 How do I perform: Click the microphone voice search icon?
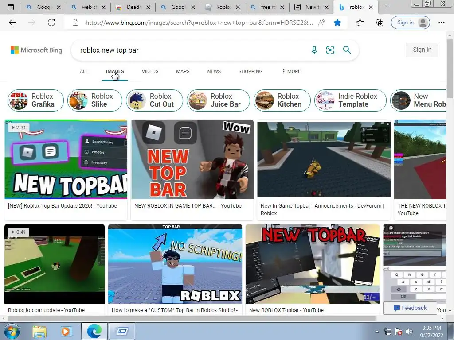tap(314, 50)
